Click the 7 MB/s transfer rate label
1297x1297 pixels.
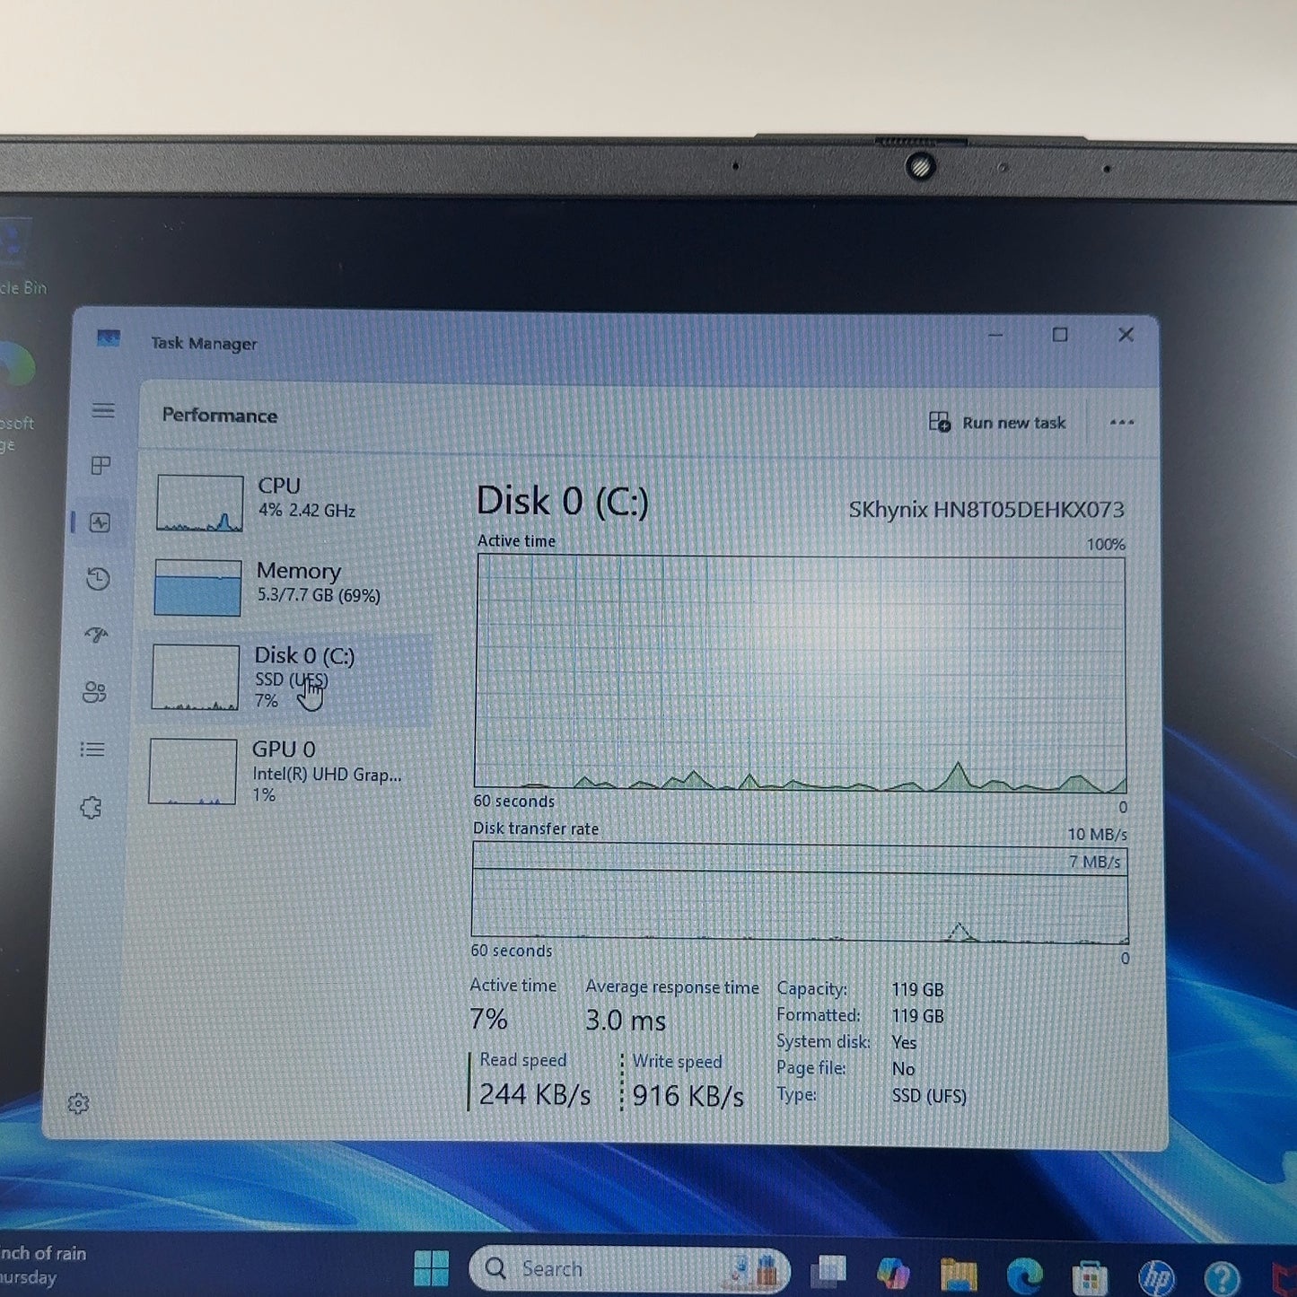(x=1094, y=862)
